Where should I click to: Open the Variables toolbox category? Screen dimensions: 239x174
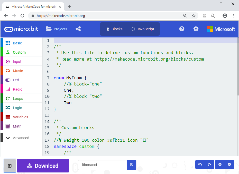[x=21, y=117]
